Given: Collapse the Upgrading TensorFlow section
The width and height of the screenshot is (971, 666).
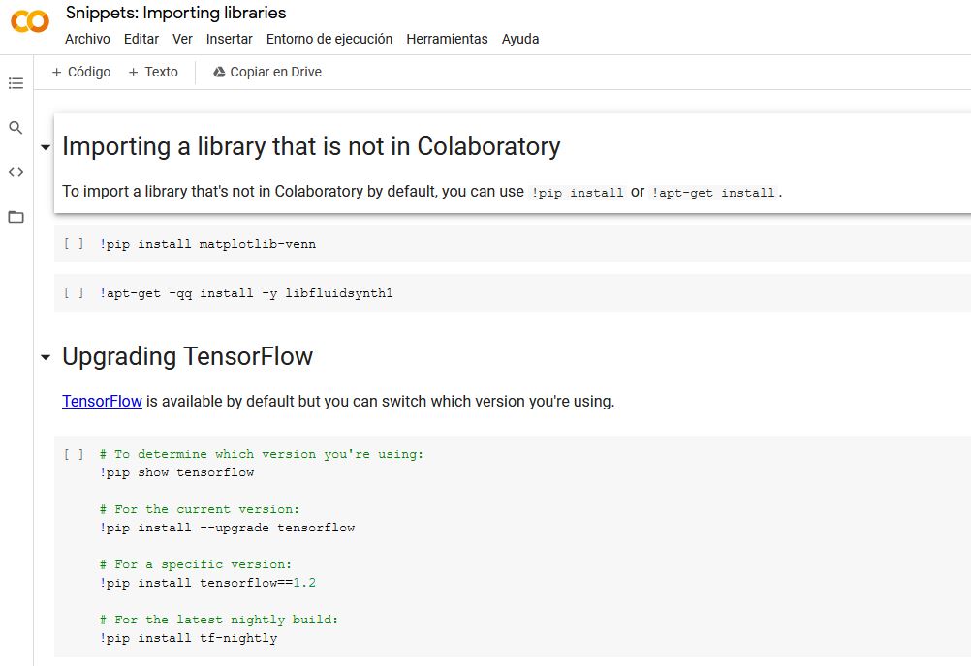Looking at the screenshot, I should point(45,357).
